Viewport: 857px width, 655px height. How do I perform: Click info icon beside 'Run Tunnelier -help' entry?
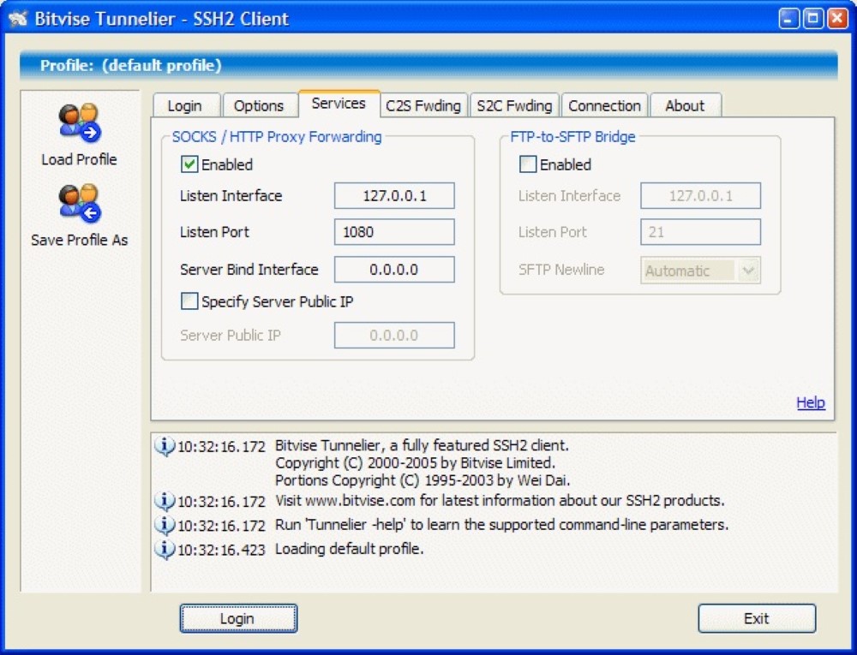coord(165,525)
